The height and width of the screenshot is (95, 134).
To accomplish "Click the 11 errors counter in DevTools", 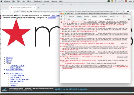I will (x=125, y=16).
